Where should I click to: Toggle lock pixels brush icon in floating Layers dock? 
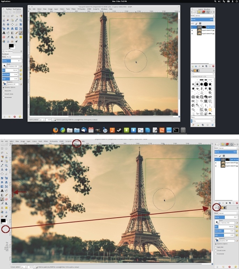click(x=196, y=23)
